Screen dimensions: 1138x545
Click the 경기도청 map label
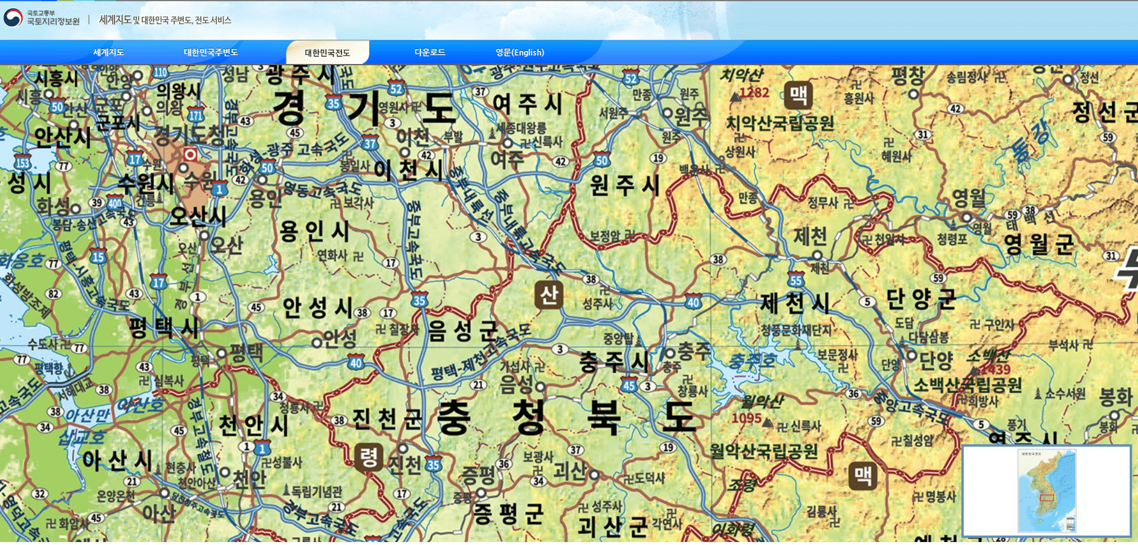click(x=188, y=135)
